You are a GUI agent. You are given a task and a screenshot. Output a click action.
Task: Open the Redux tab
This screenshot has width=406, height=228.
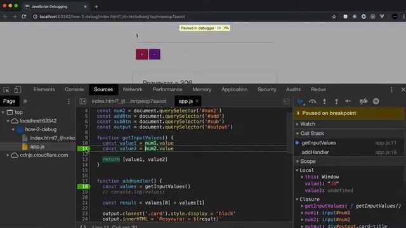[x=318, y=89]
